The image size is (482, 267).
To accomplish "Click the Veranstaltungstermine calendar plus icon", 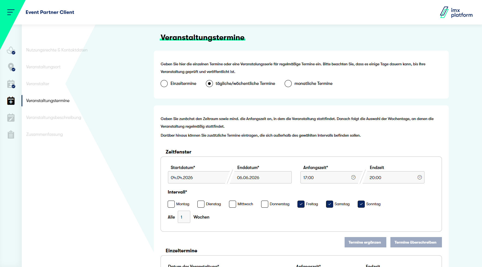I will (11, 101).
